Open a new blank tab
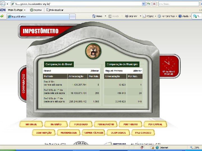This screenshot has height=151, width=202. [73, 17]
